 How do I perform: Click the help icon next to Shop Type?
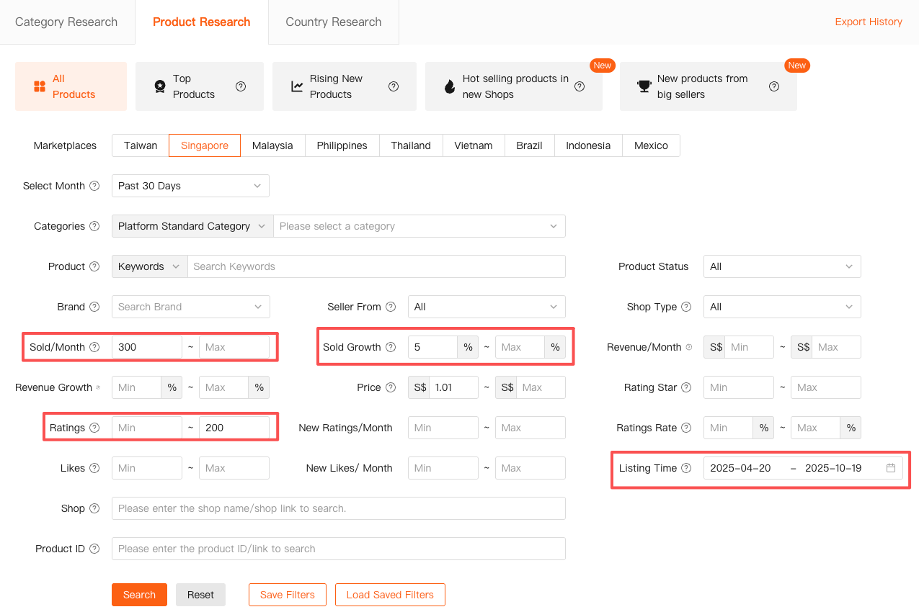[x=686, y=307]
